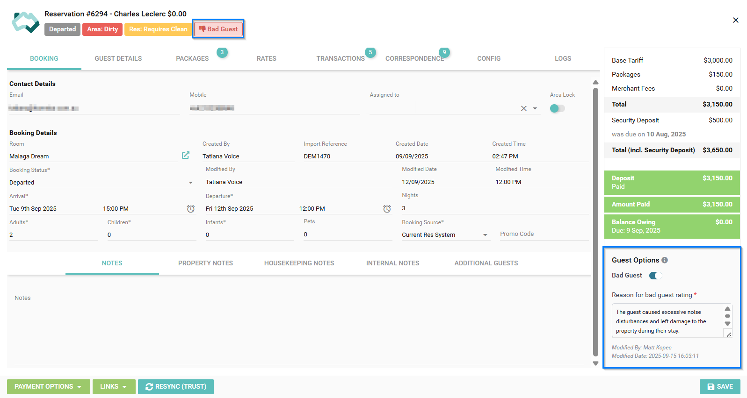This screenshot has height=398, width=747.
Task: Click the company logo icon
Action: (26, 22)
